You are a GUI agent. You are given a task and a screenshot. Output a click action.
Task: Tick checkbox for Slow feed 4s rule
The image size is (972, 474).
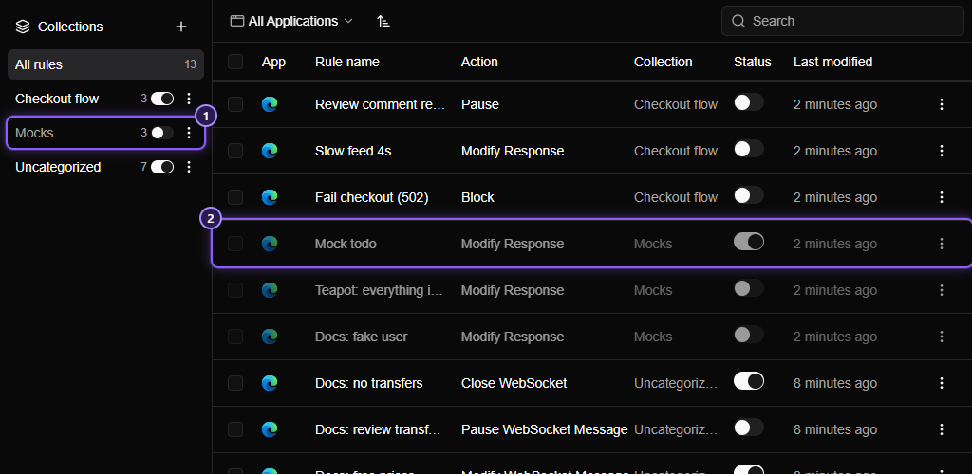pyautogui.click(x=235, y=151)
